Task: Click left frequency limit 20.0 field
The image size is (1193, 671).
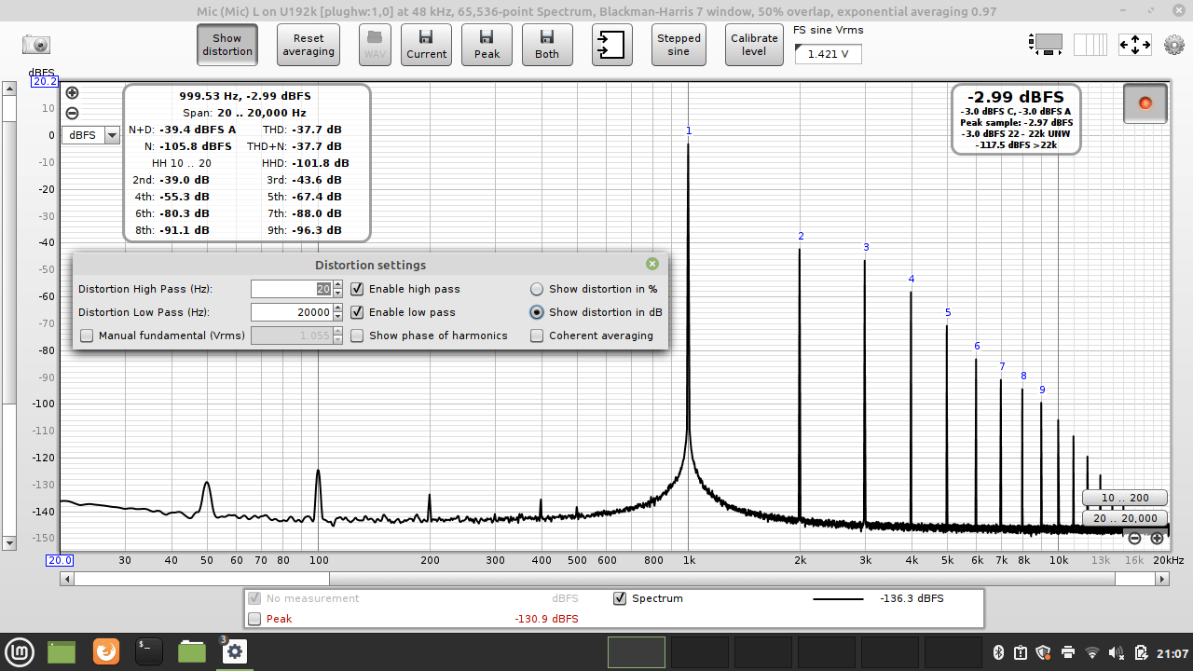Action: 61,560
